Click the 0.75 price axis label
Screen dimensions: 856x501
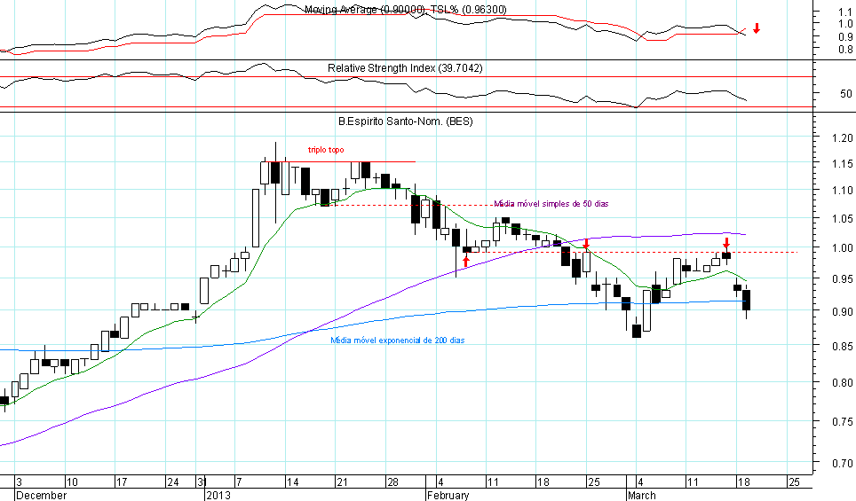(843, 422)
